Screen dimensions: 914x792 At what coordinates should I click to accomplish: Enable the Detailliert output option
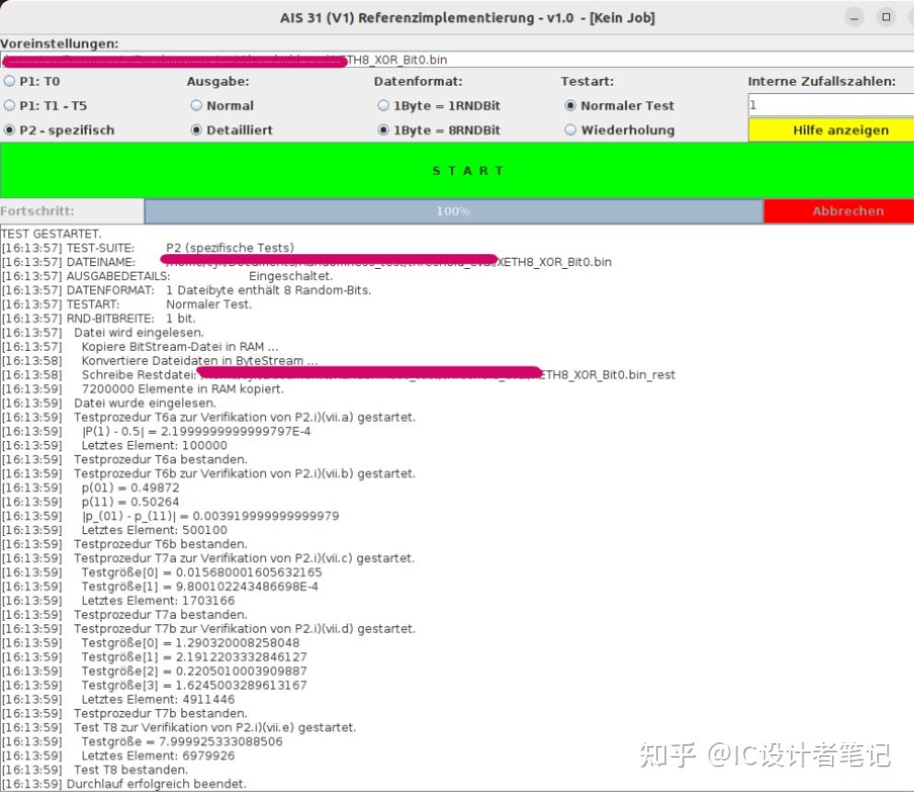coord(196,130)
